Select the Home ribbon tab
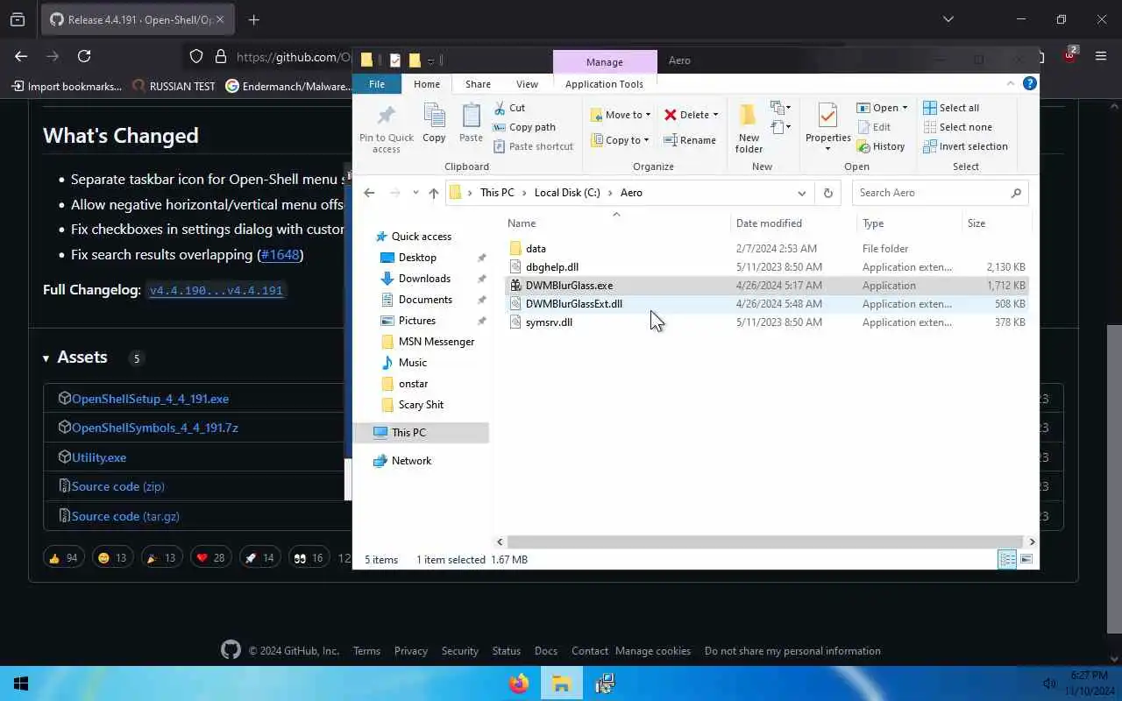Viewport: 1122px width, 701px height. tap(427, 84)
